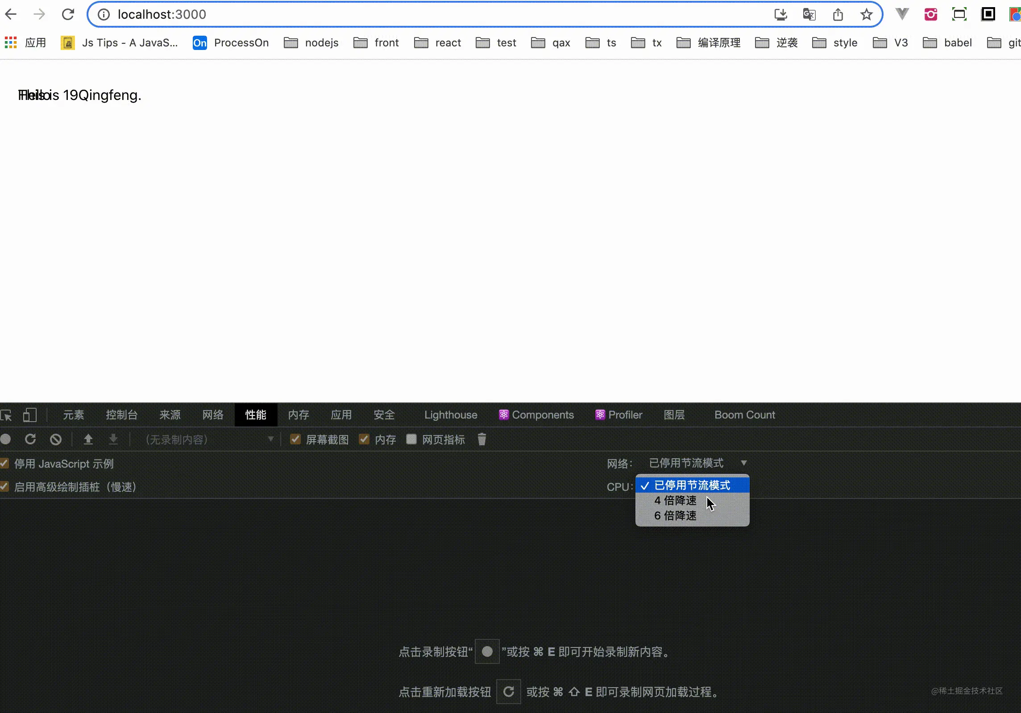Viewport: 1021px width, 713px height.
Task: Switch to the 元素 Elements tab
Action: tap(73, 415)
